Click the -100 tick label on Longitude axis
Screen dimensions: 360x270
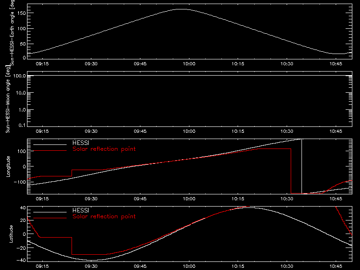coord(20,182)
